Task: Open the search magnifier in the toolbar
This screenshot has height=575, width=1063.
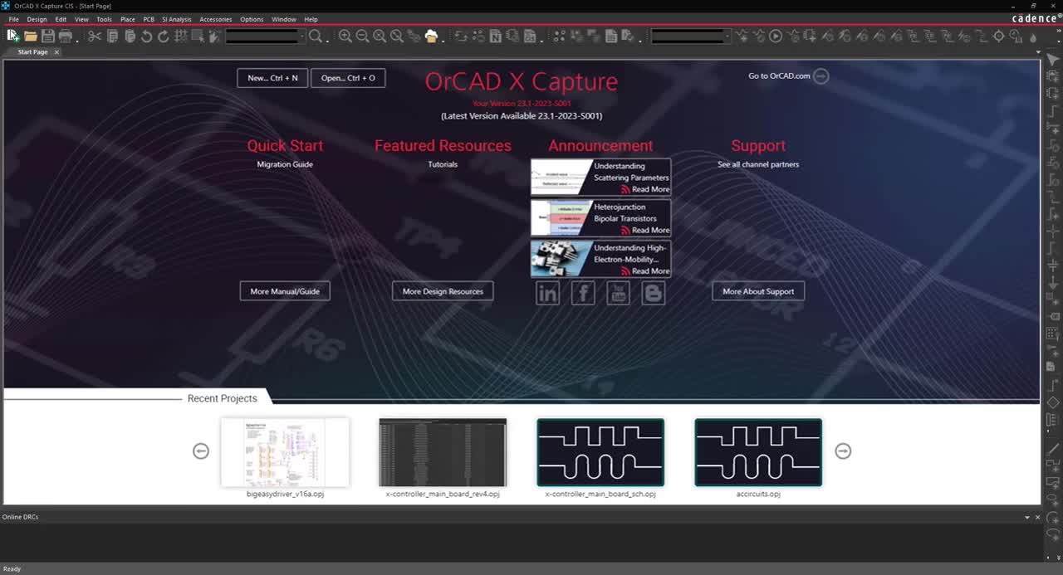Action: (x=316, y=37)
